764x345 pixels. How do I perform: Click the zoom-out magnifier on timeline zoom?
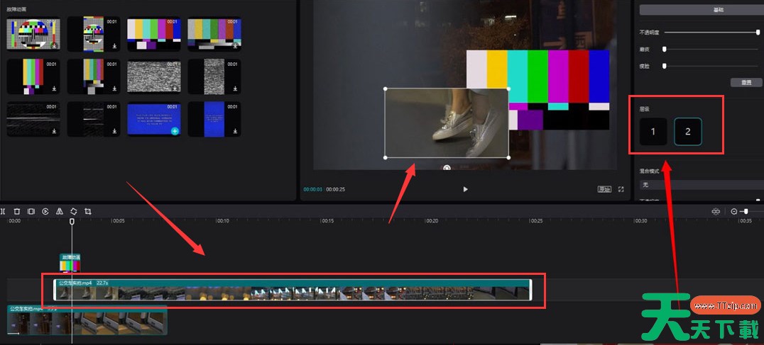coord(734,211)
